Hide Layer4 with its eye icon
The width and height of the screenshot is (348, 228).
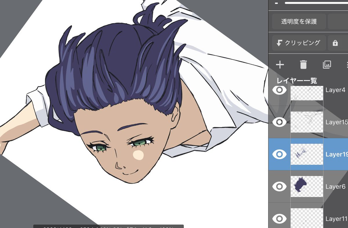tap(279, 90)
